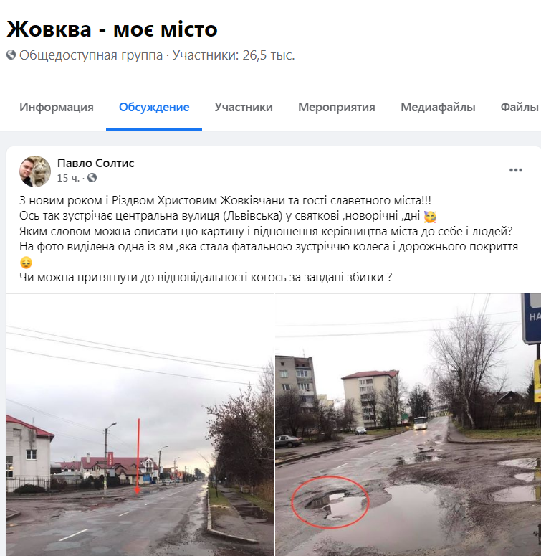Switch to the Файлы tab
Image resolution: width=541 pixels, height=556 pixels.
pos(520,107)
